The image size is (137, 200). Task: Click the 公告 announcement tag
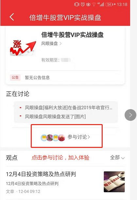coord(15,78)
